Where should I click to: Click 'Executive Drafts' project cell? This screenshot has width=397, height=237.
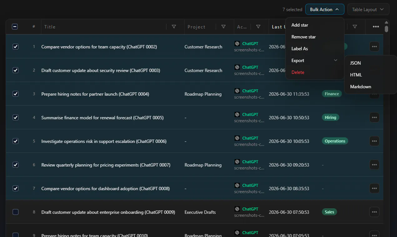click(200, 212)
